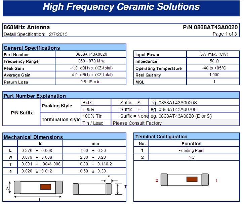
Task: Select the Input Power value 3W max. (CW)
Action: (x=214, y=54)
